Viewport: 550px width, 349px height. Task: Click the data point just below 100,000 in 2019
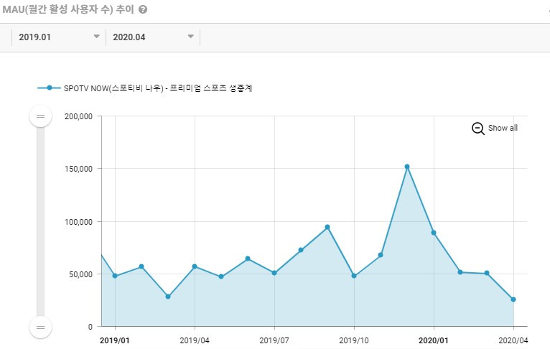click(327, 228)
